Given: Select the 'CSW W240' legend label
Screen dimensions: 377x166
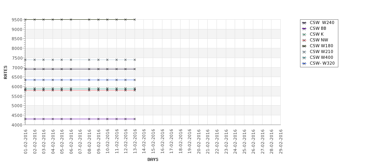Looking at the screenshot, I should pyautogui.click(x=322, y=22).
